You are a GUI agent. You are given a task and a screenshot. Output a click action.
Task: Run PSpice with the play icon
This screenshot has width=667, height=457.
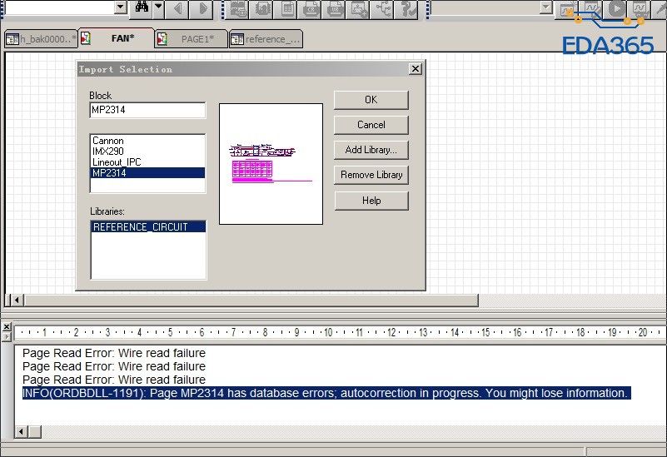pyautogui.click(x=616, y=9)
